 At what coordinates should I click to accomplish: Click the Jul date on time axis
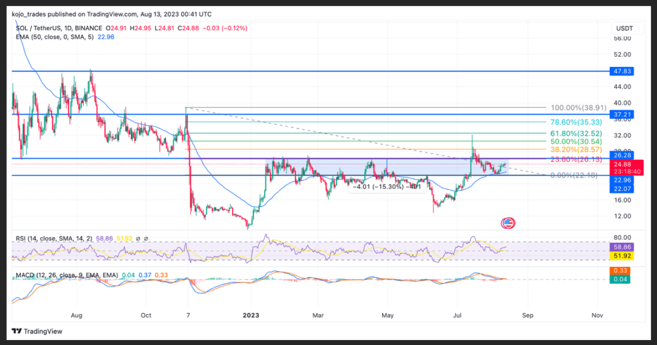(457, 315)
